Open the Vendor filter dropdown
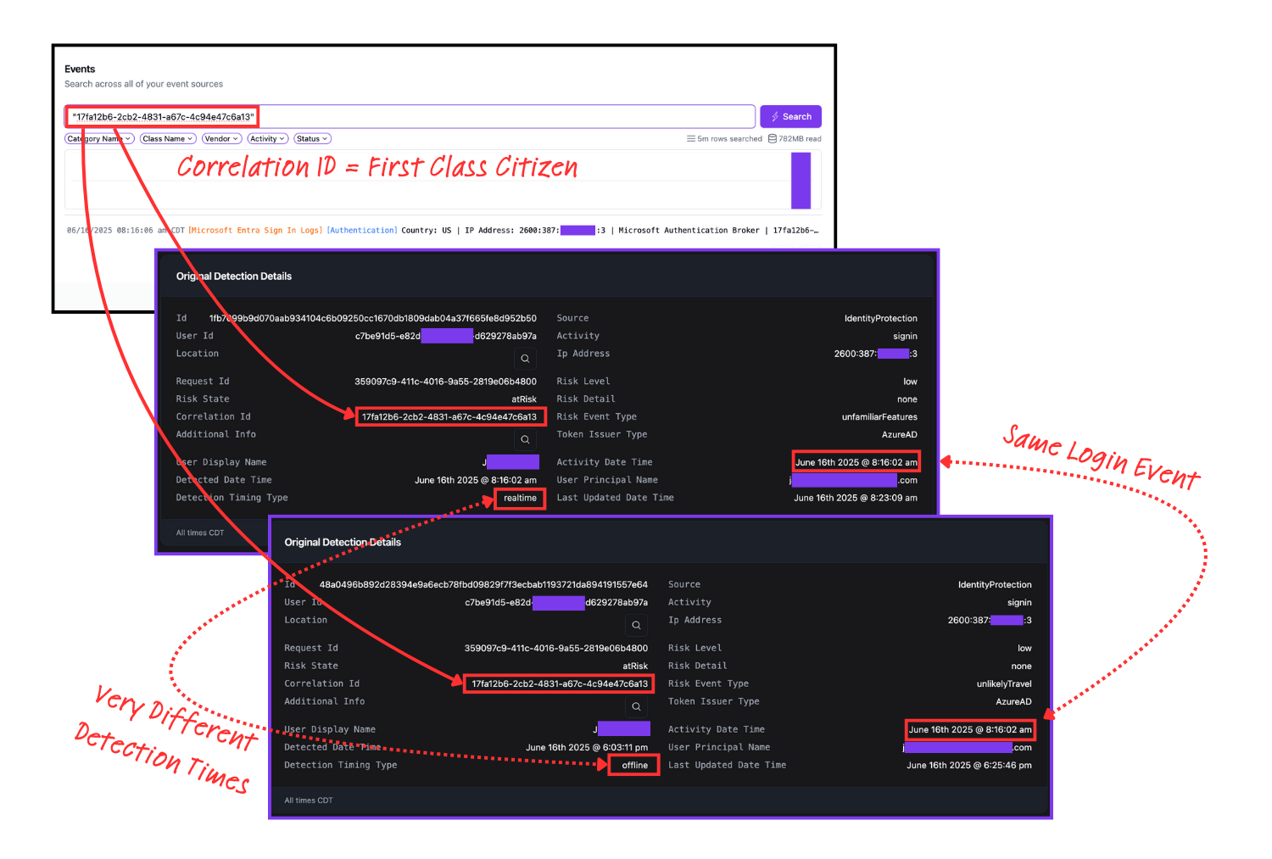Viewport: 1272px width, 859px height. 221,139
